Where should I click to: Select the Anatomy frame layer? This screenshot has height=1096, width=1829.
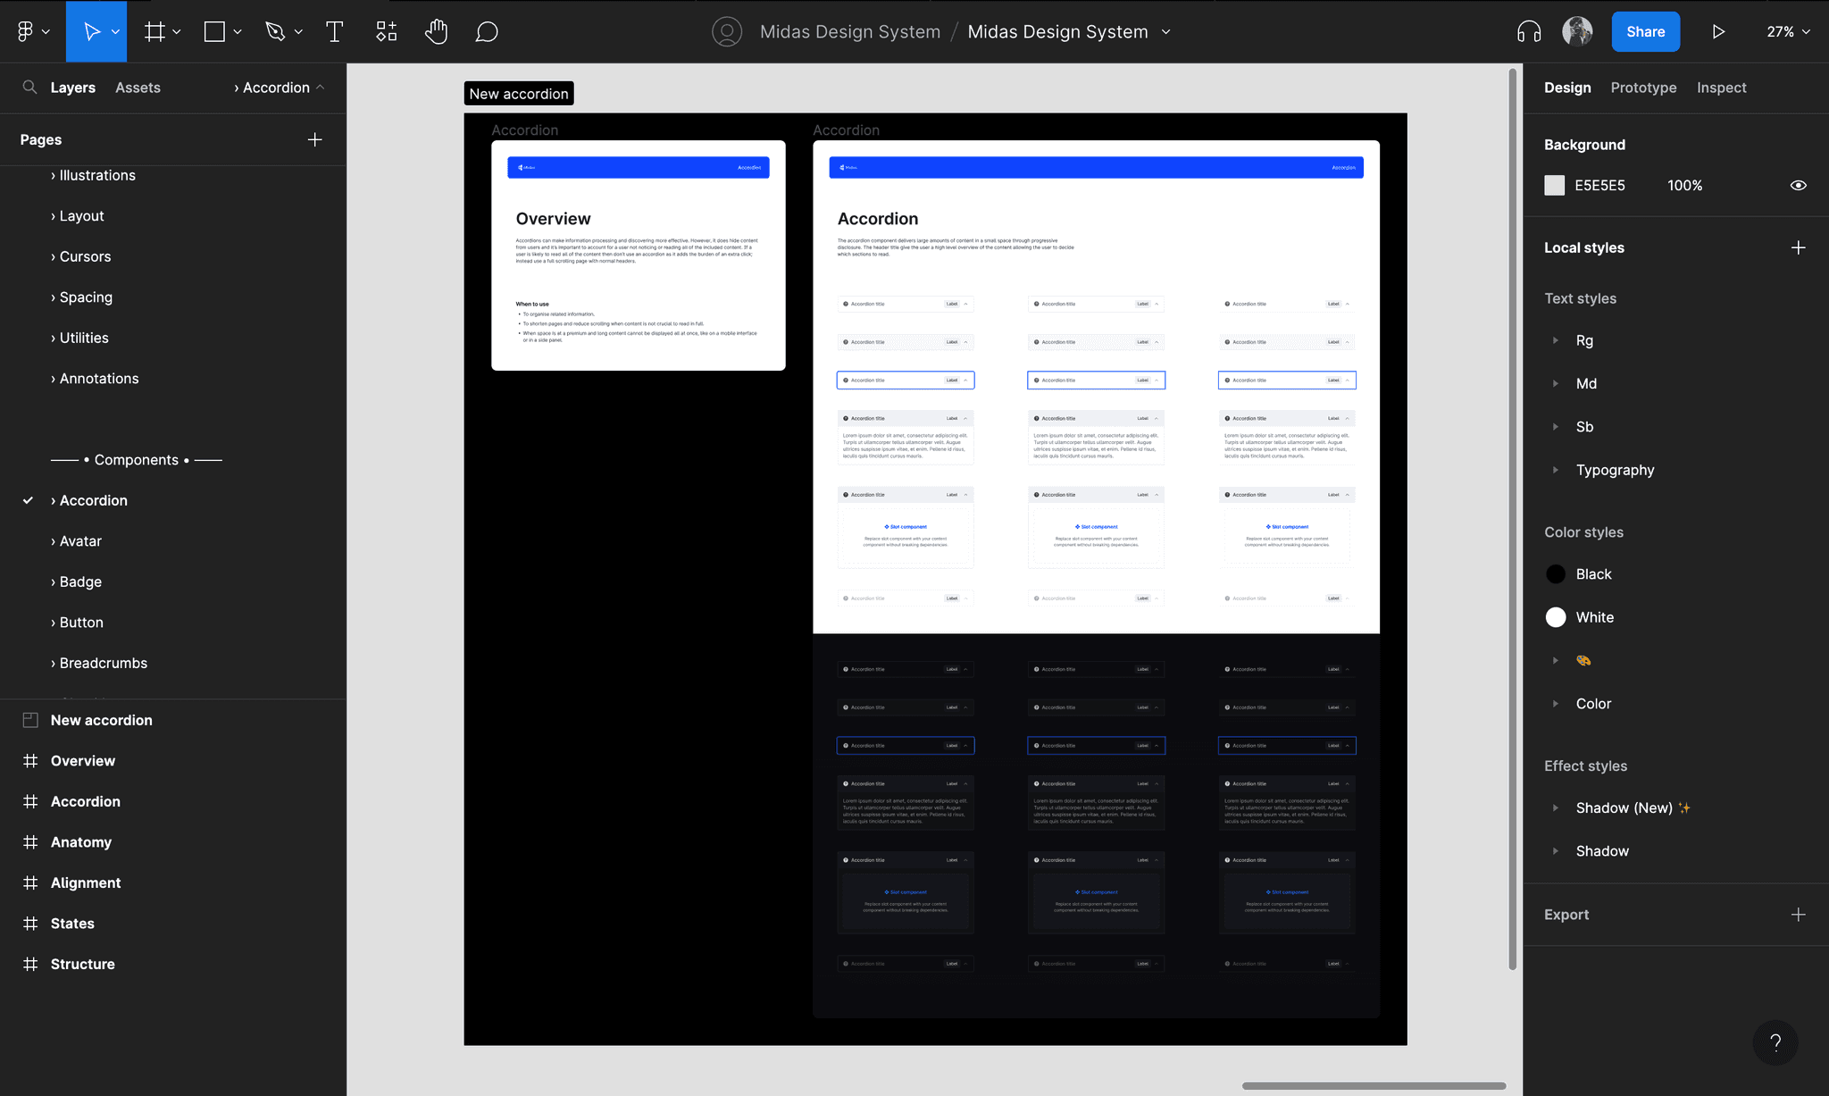click(x=81, y=842)
